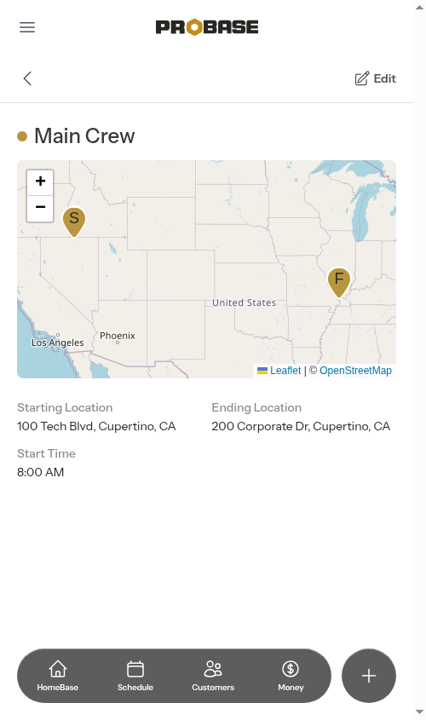
Task: Click the Los Angeles label on map
Action: click(x=57, y=343)
